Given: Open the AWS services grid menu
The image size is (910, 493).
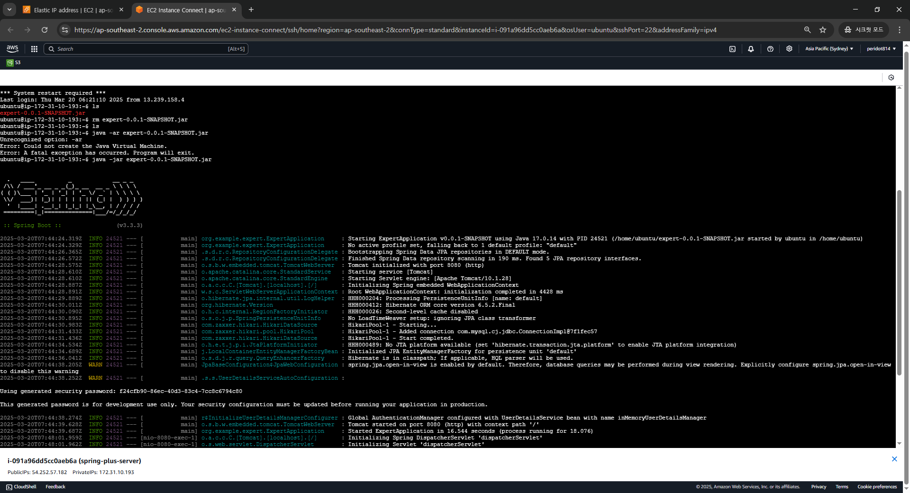Looking at the screenshot, I should [34, 49].
